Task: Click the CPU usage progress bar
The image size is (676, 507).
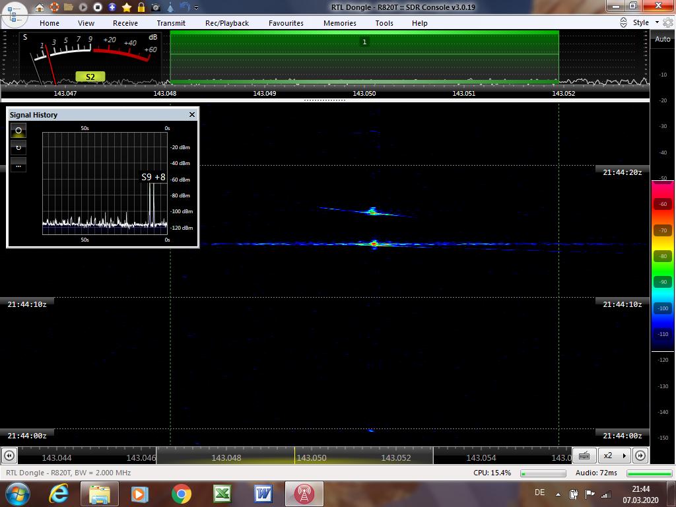Action: tap(543, 473)
